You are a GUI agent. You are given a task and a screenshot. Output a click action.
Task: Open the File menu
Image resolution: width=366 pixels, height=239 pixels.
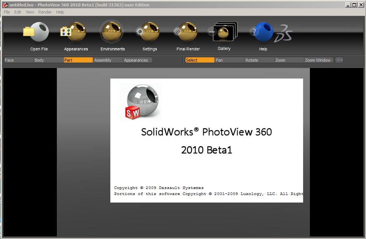coord(7,12)
